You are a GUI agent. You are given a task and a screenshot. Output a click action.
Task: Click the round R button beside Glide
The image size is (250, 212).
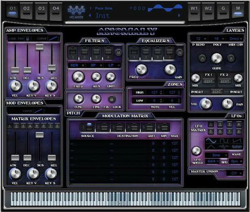231,58
